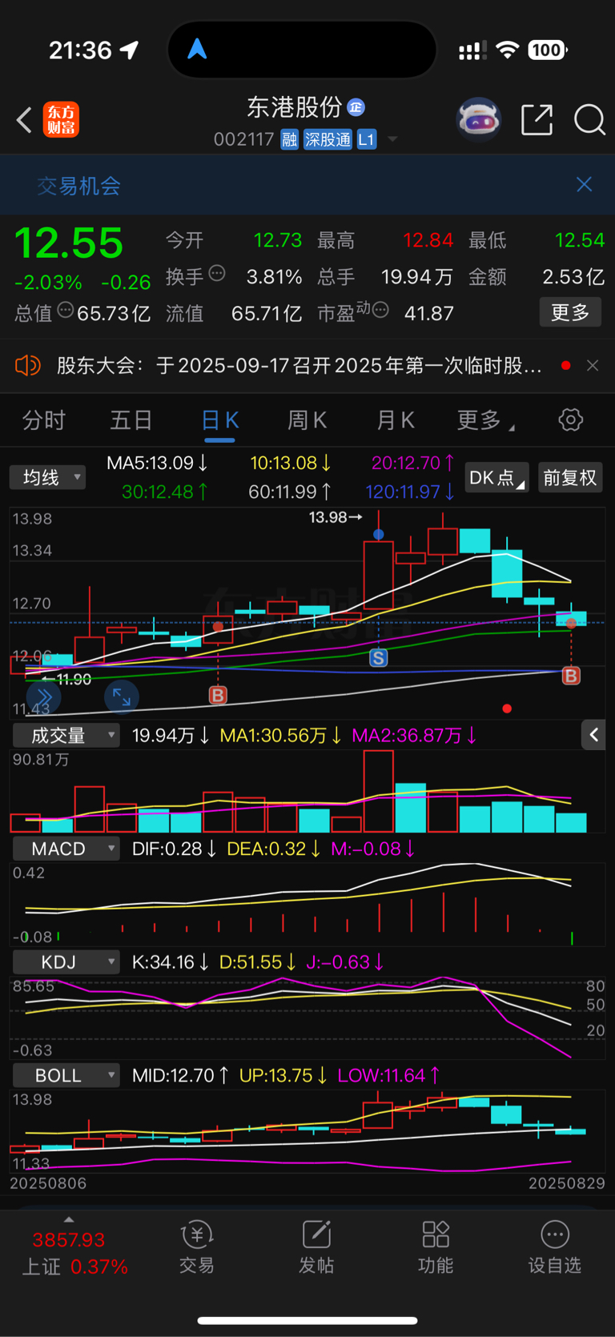Dismiss the 股东大会 notice

coord(593,366)
